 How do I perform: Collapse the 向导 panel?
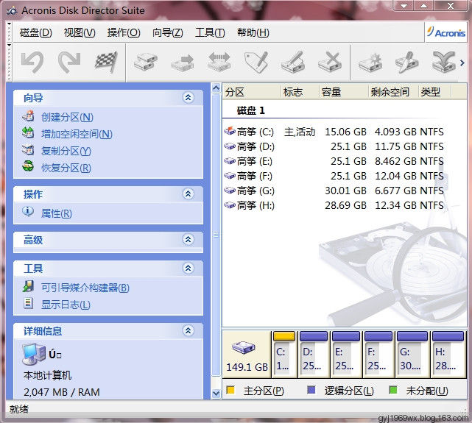(189, 97)
